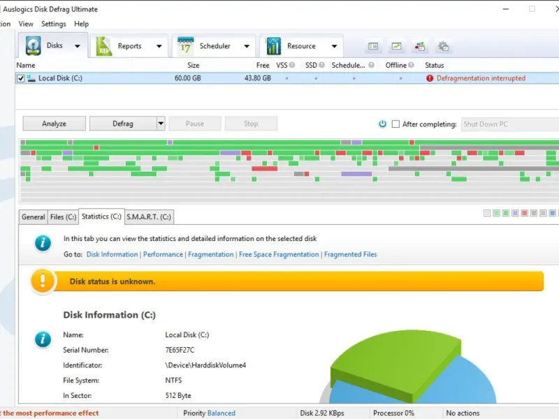
Task: Go to the Free Space Fragmentation link
Action: (279, 254)
